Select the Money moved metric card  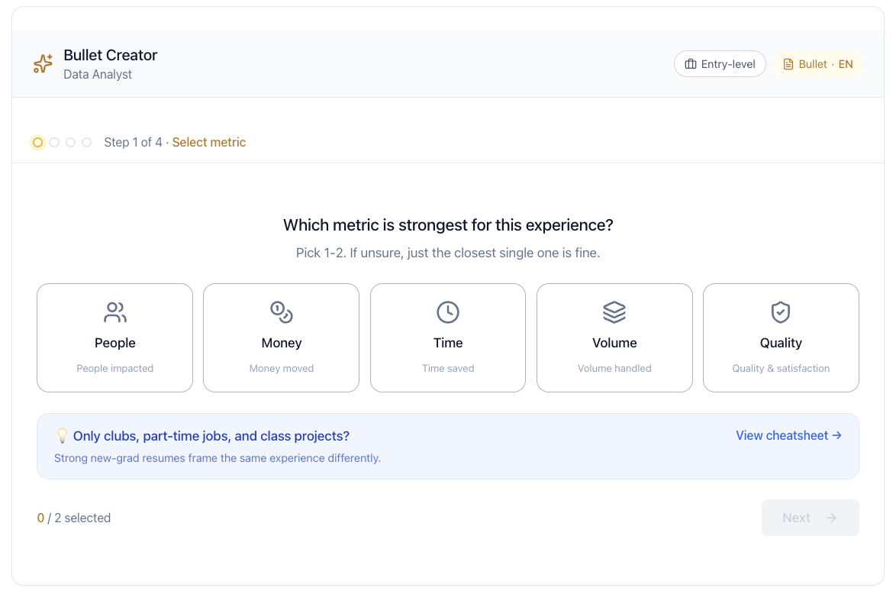281,338
